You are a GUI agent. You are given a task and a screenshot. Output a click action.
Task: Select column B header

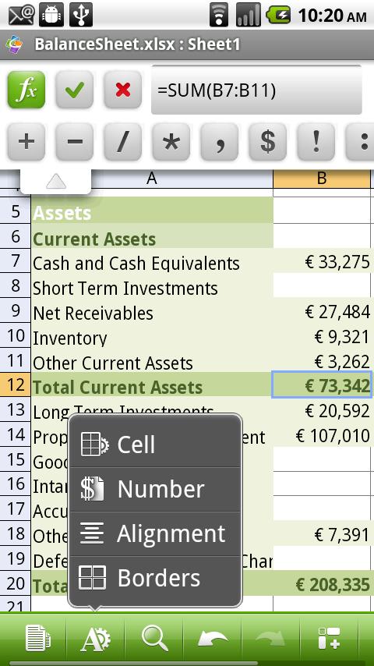click(322, 179)
